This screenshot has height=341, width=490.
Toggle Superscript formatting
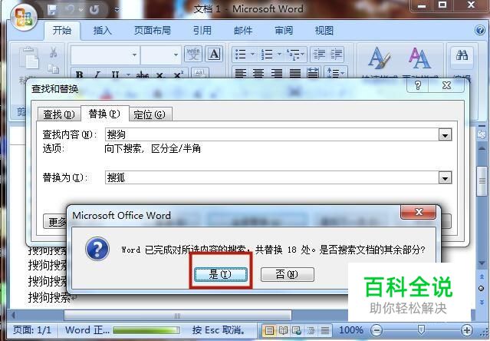click(178, 74)
